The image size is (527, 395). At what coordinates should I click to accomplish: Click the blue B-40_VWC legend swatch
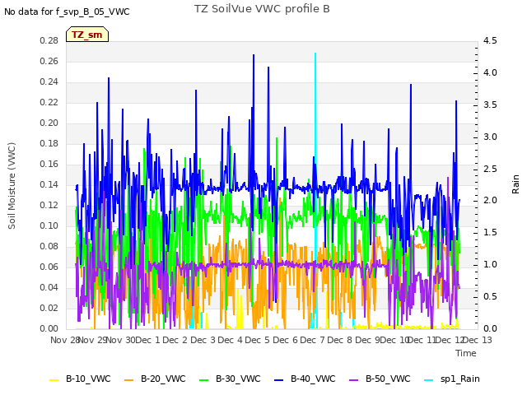coord(279,380)
